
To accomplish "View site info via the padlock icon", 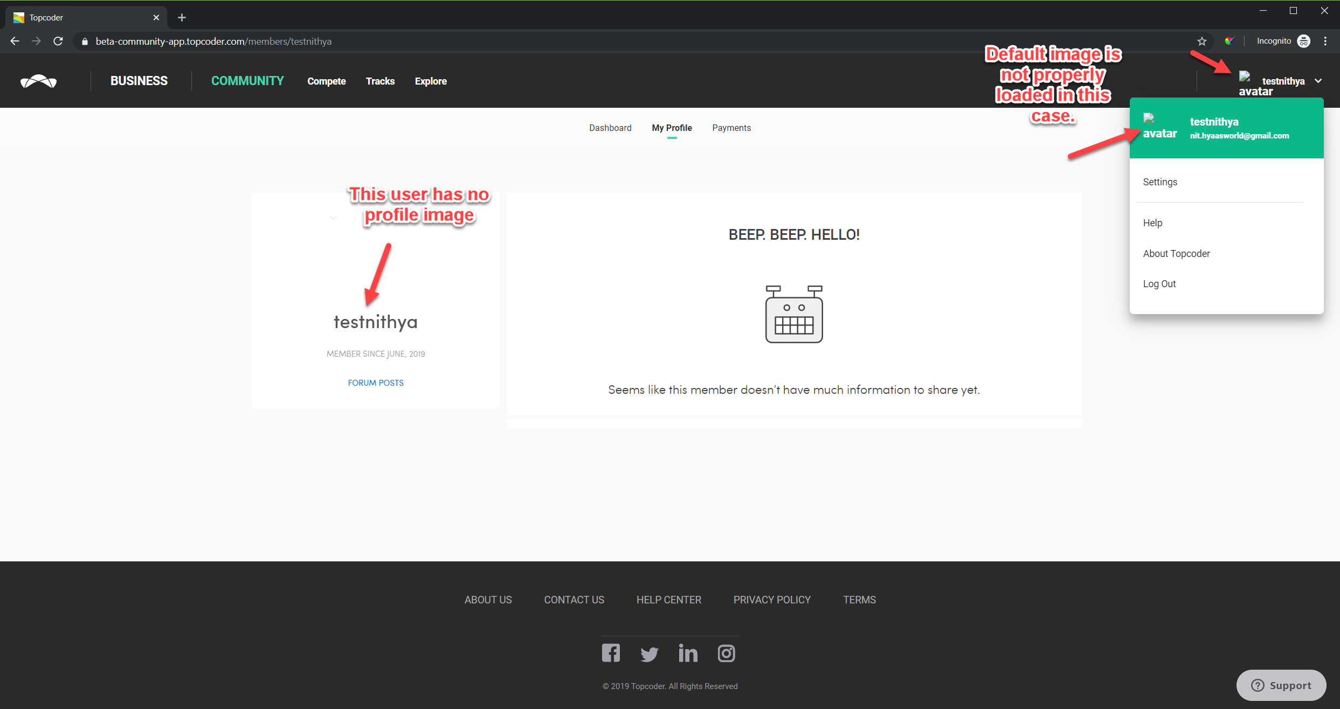I will point(85,41).
